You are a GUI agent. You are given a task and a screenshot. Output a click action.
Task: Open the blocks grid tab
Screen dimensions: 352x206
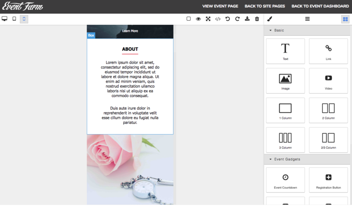345,19
